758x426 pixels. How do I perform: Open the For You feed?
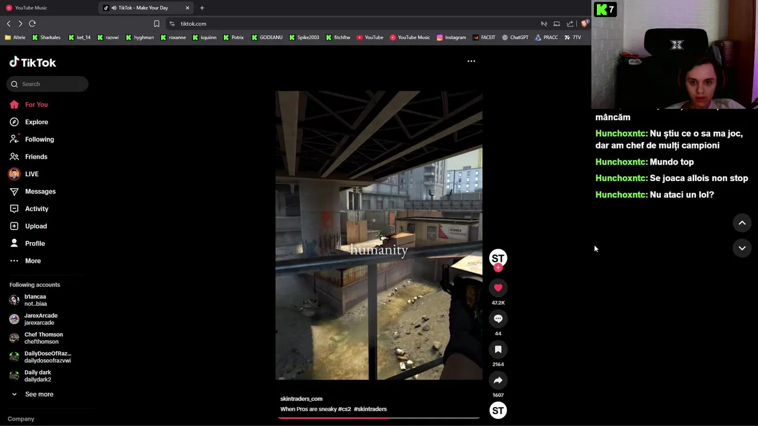coord(28,105)
